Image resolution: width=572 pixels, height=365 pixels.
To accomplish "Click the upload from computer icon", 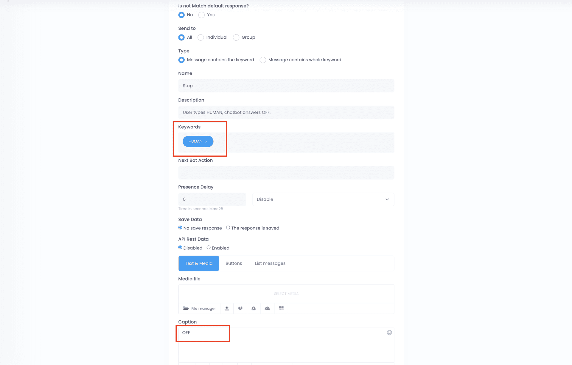I will 227,309.
